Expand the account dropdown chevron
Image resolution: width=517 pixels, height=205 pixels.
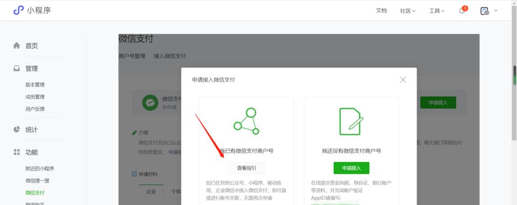click(495, 11)
